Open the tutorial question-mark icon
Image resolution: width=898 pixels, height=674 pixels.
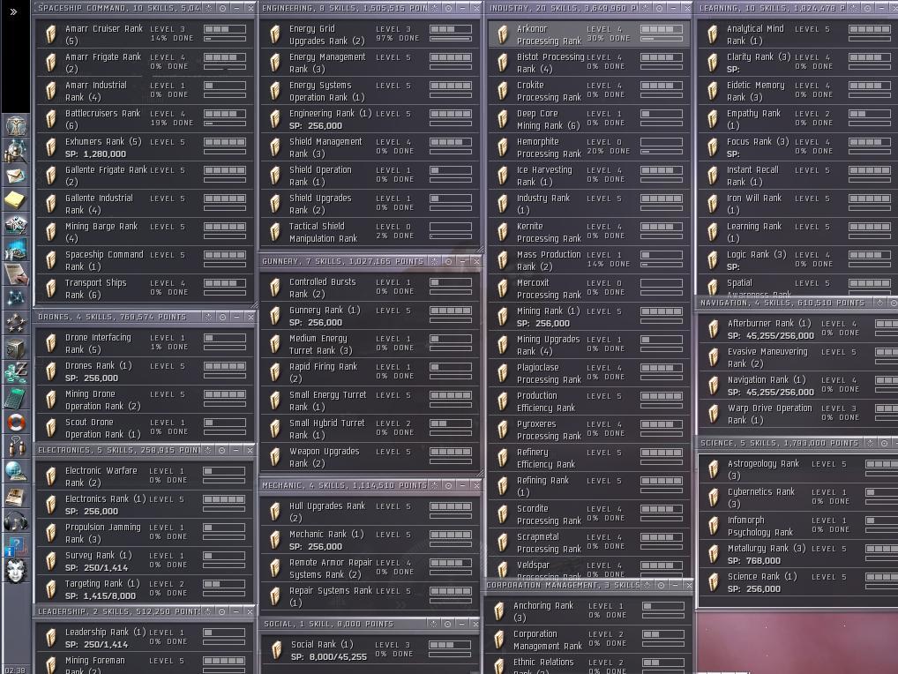(16, 546)
